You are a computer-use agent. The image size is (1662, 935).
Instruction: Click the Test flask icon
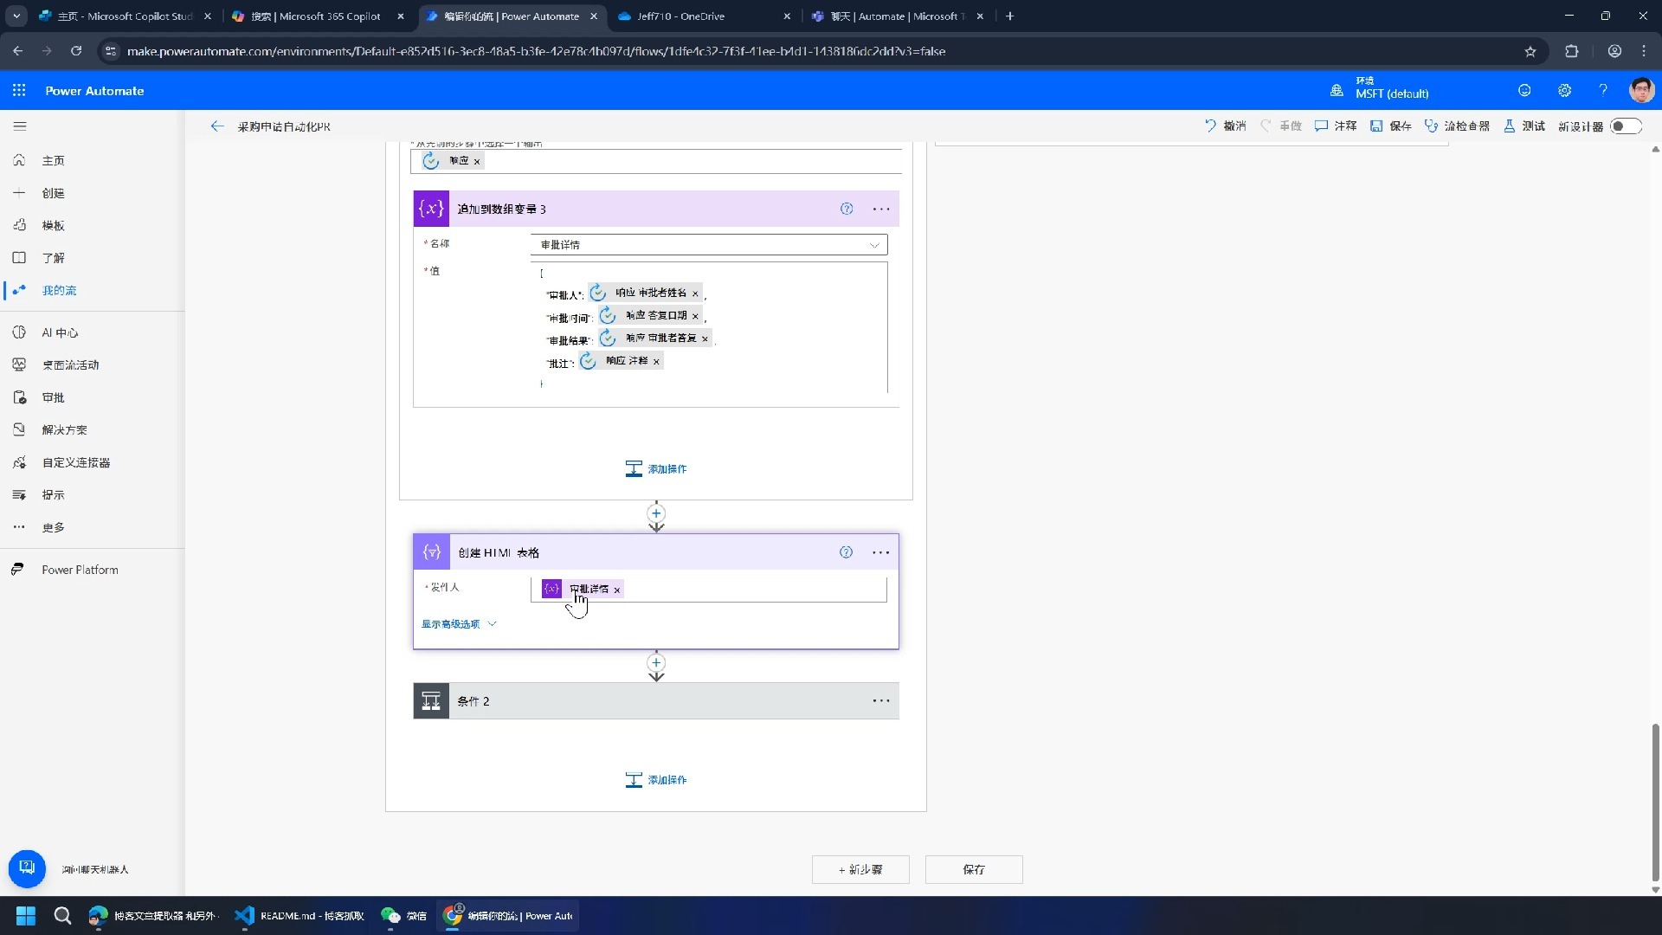(x=1509, y=126)
